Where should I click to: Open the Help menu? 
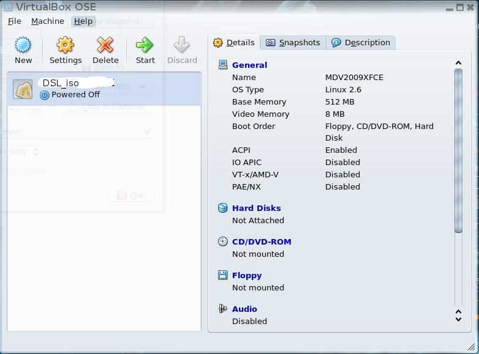(x=83, y=21)
